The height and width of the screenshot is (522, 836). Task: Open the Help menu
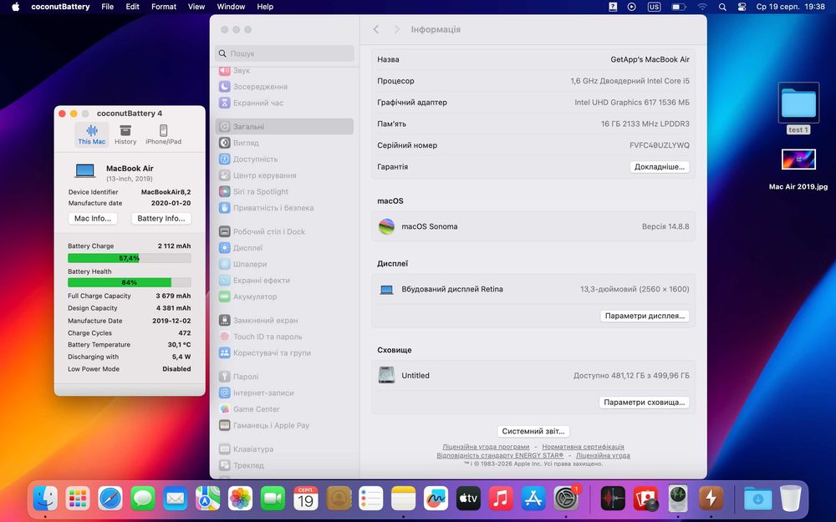[x=265, y=7]
